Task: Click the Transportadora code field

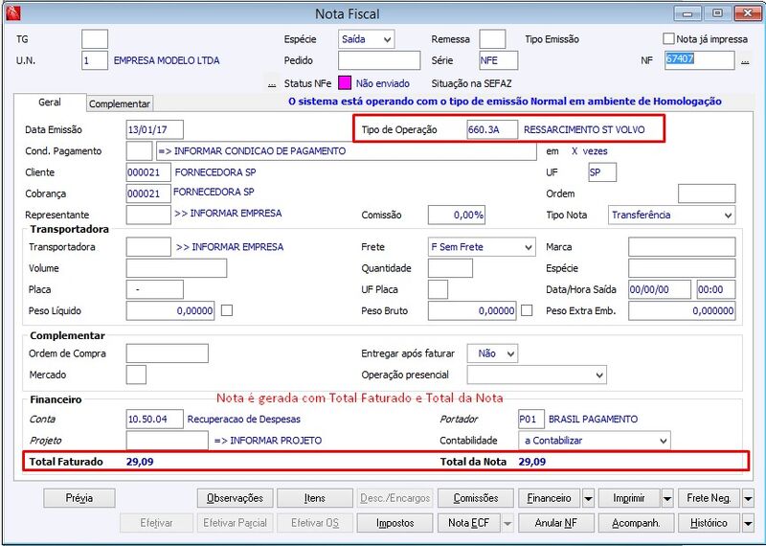Action: 148,247
